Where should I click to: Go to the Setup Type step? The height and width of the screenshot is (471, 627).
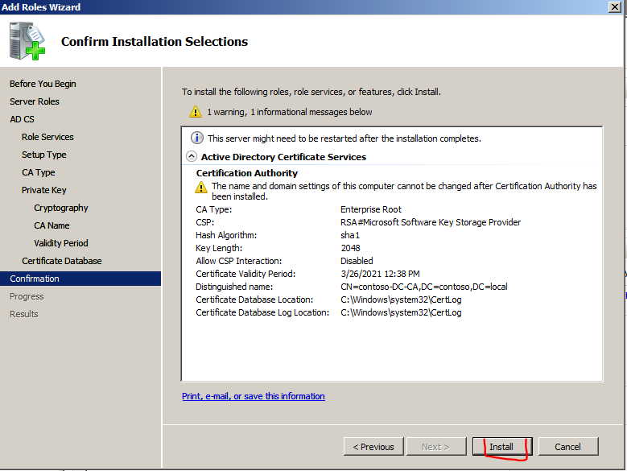(x=44, y=155)
